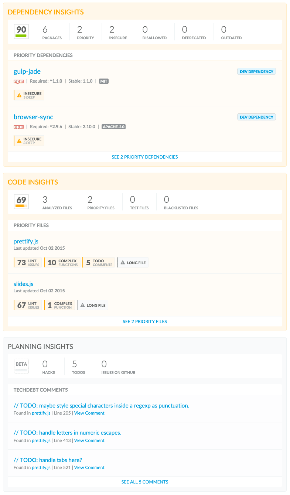Screen dimensions: 290x495
Task: Click the npm icon under browser-sync
Action: pyautogui.click(x=18, y=127)
